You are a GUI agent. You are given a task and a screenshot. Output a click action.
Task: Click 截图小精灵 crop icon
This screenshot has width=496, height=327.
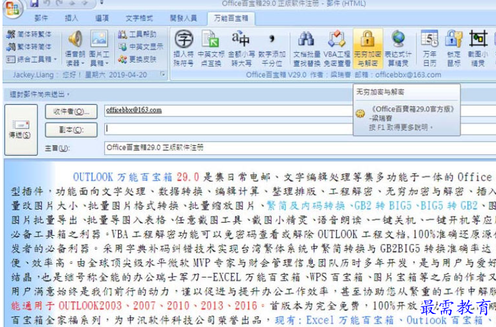click(477, 48)
